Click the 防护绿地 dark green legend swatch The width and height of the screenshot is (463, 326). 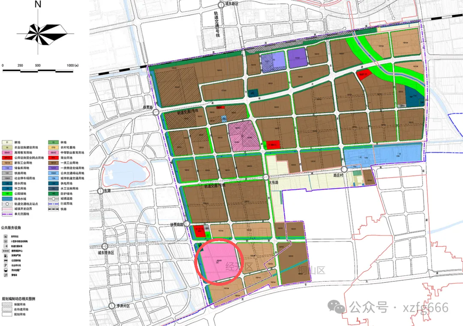pyautogui.click(x=54, y=194)
